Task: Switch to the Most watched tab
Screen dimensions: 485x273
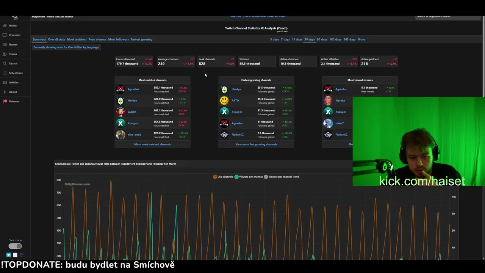Action: click(x=77, y=39)
